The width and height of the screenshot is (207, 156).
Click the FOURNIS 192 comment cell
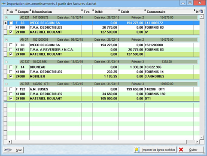click(169, 94)
